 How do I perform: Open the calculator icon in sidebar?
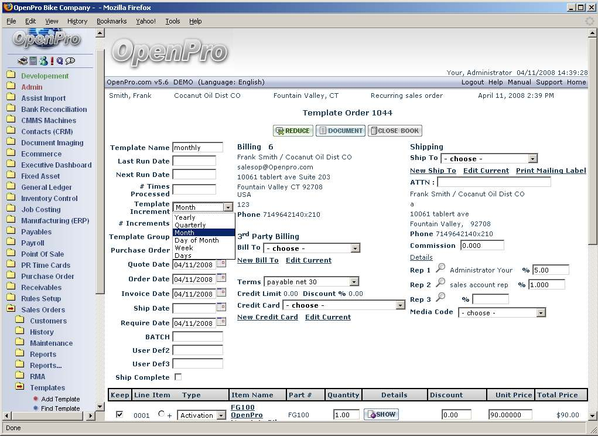point(33,61)
